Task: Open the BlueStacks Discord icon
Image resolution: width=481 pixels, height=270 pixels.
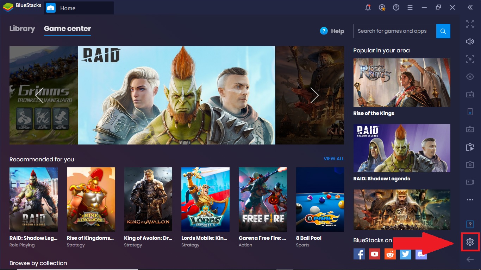Action: 421,254
